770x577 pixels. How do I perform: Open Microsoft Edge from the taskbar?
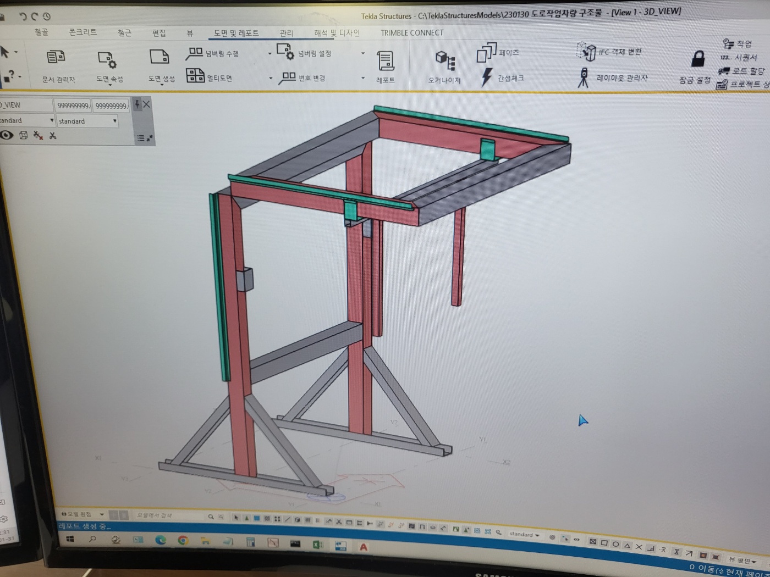pyautogui.click(x=160, y=540)
